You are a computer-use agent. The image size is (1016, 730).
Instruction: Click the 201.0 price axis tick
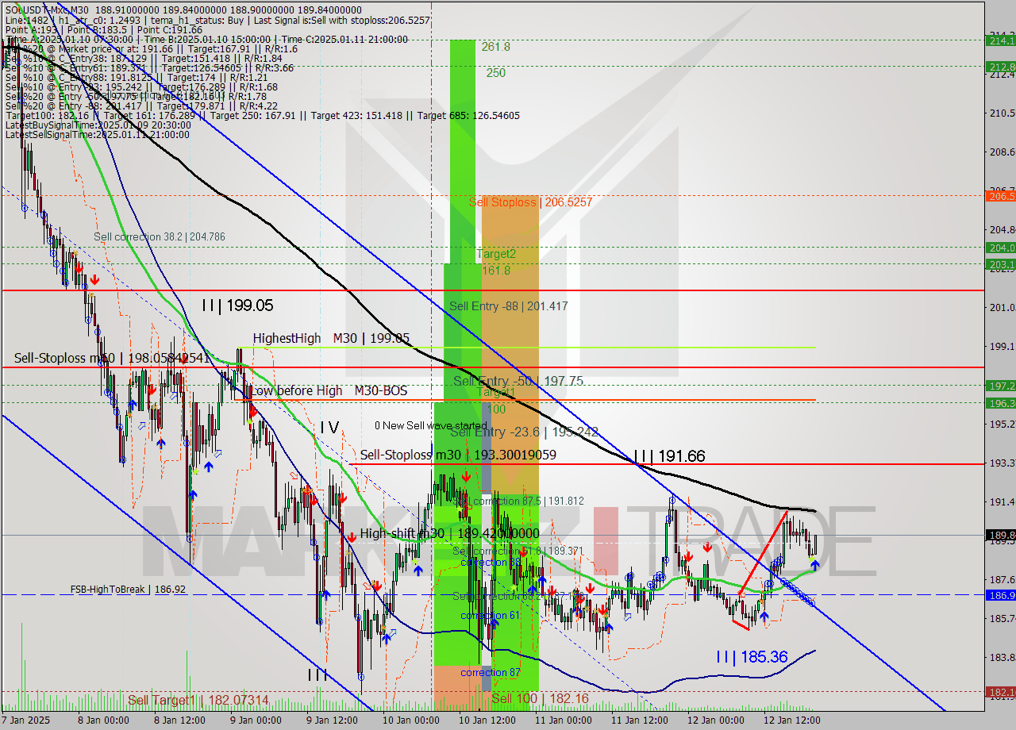[x=1001, y=307]
